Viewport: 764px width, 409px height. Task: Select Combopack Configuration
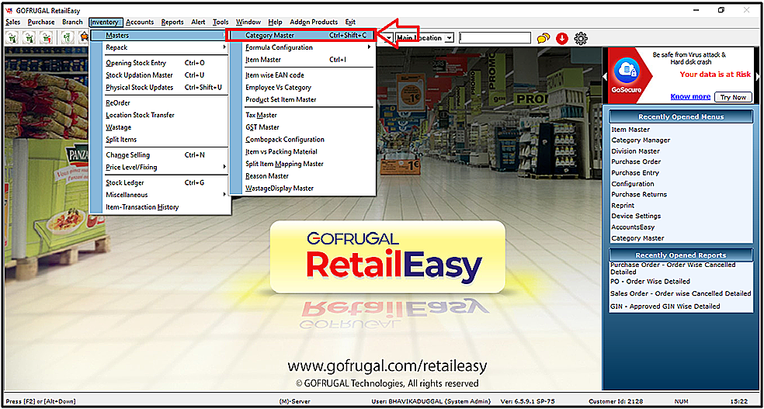pyautogui.click(x=301, y=139)
